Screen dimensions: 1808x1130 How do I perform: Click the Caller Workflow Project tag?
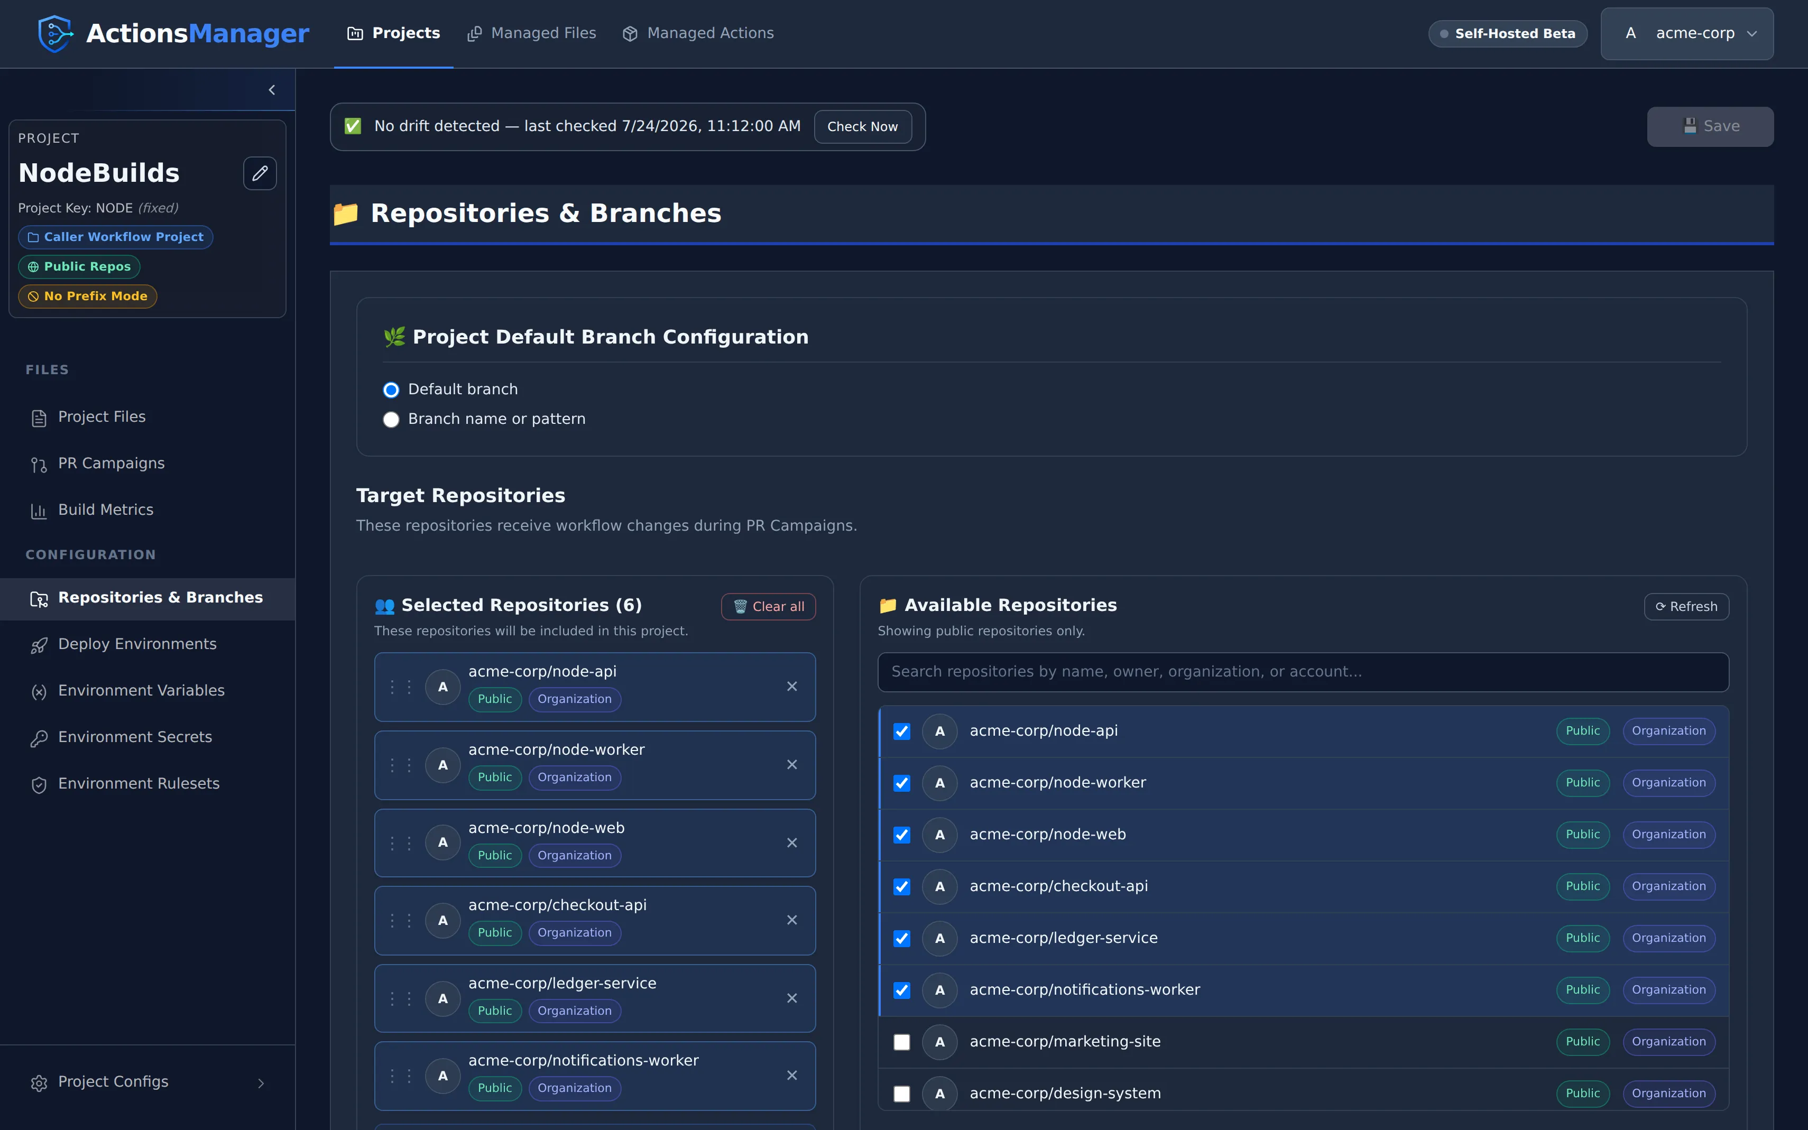(x=116, y=237)
